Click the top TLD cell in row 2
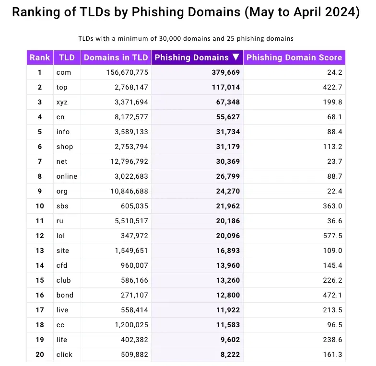The width and height of the screenshot is (376, 366). (62, 87)
